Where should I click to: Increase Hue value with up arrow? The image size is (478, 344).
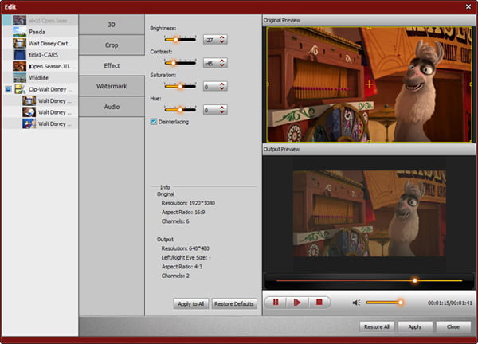pos(222,107)
